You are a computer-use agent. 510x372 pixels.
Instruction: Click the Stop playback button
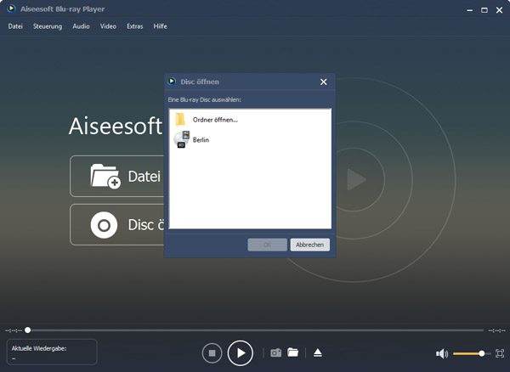click(212, 352)
